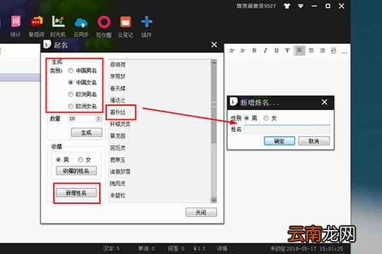The image size is (382, 254).
Task: Select 女 in the 收藏 section
Action: pyautogui.click(x=81, y=159)
